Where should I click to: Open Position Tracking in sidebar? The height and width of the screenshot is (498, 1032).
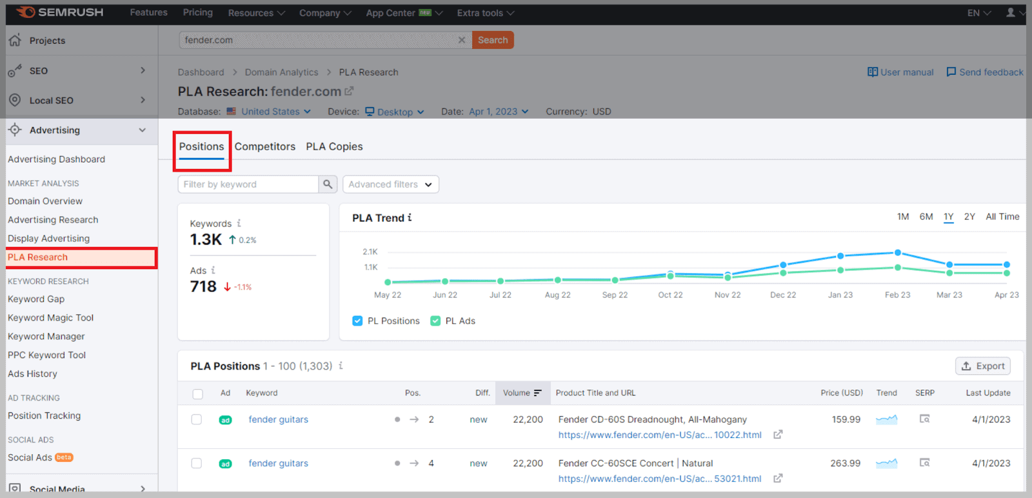44,415
